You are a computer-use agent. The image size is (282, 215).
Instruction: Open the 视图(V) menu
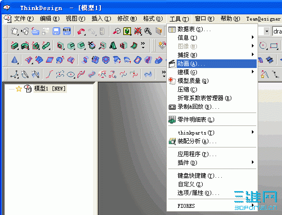pos(76,19)
